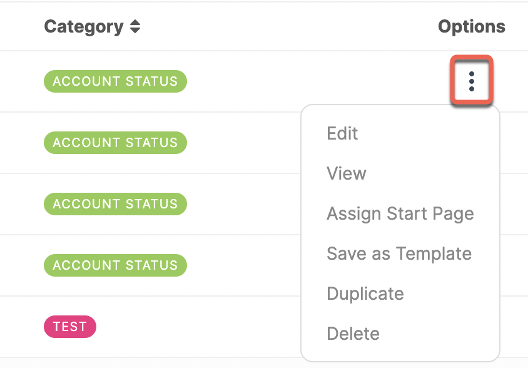528x368 pixels.
Task: Select Assign Start Page option
Action: point(400,213)
